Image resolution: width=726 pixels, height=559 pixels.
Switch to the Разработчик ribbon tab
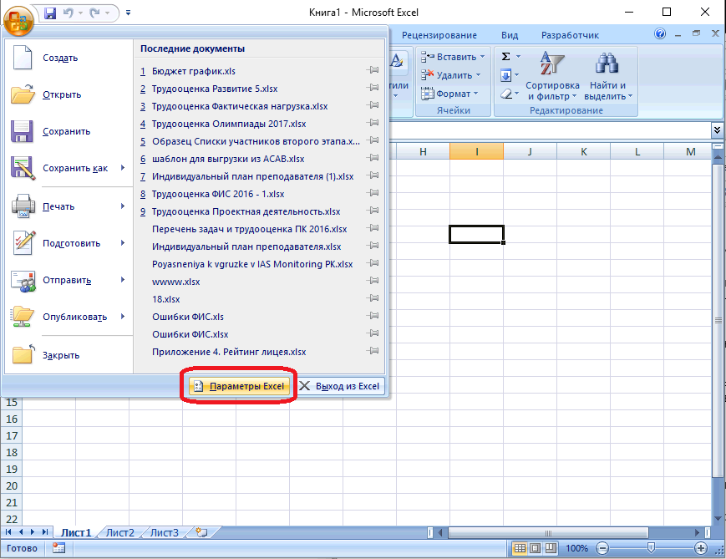click(570, 35)
